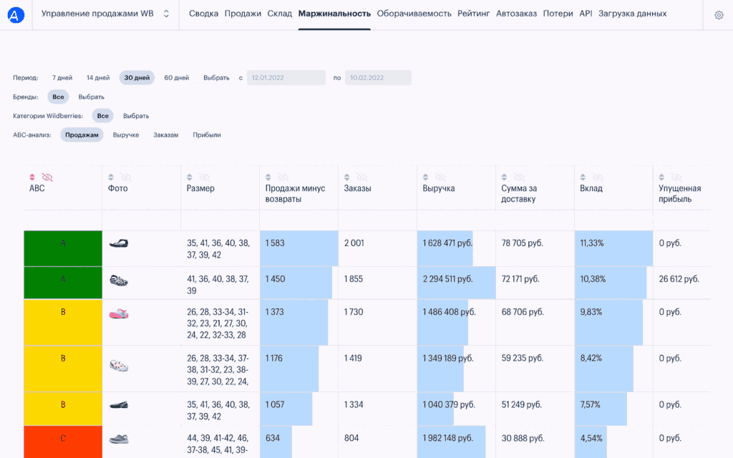The width and height of the screenshot is (733, 458).
Task: Click sort icon for Сумма за доставку
Action: 505,177
